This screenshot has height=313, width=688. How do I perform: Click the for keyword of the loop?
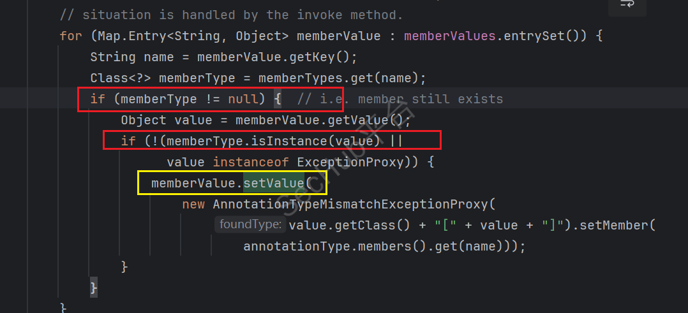point(71,36)
